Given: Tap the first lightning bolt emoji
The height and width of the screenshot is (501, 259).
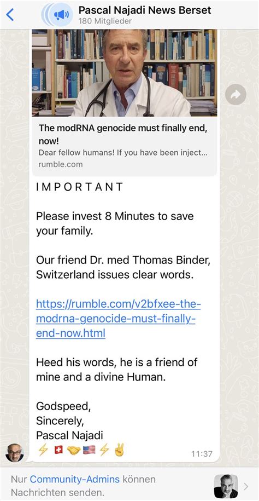Looking at the screenshot, I should (43, 450).
